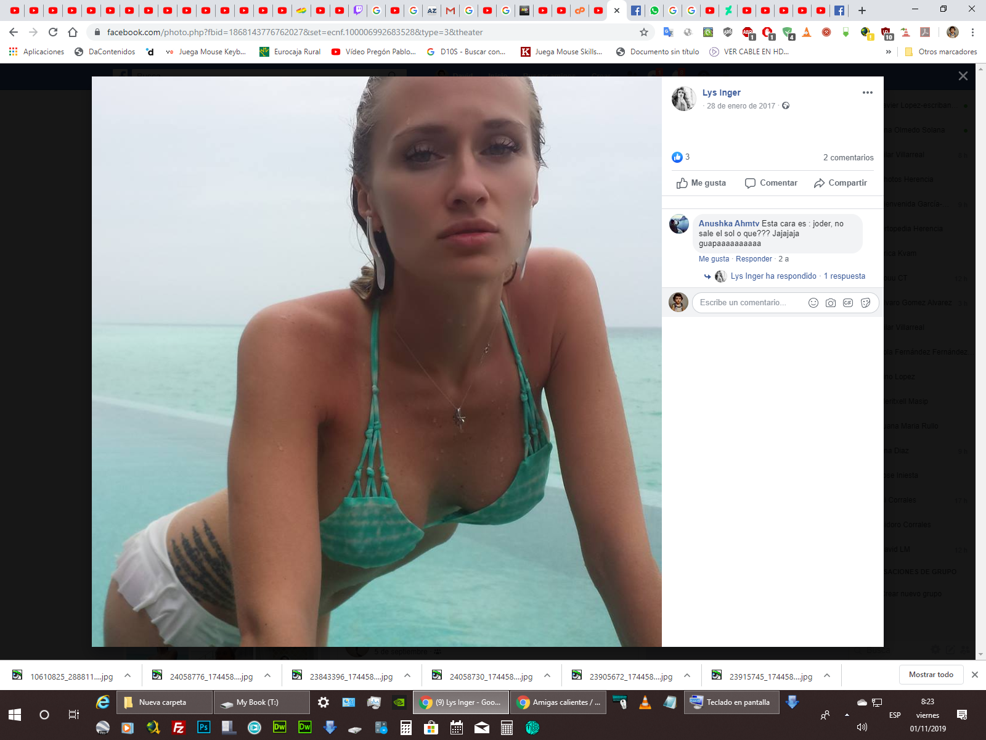Viewport: 986px width, 740px height.
Task: Open the three-dot post options menu
Action: click(x=867, y=92)
